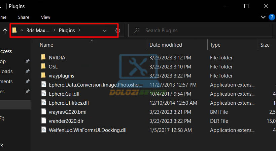Select the Ephere.Utilities.dll file name
276x151 pixels.
click(x=69, y=103)
